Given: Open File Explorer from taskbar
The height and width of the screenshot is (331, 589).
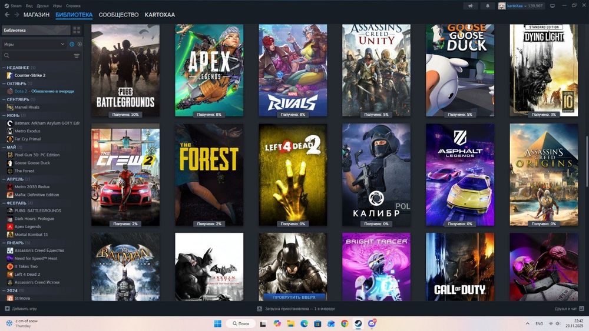Looking at the screenshot, I should point(290,323).
